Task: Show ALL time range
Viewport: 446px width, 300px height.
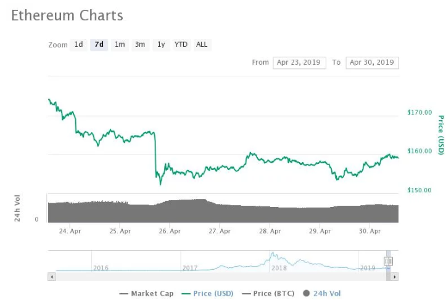Action: tap(202, 44)
